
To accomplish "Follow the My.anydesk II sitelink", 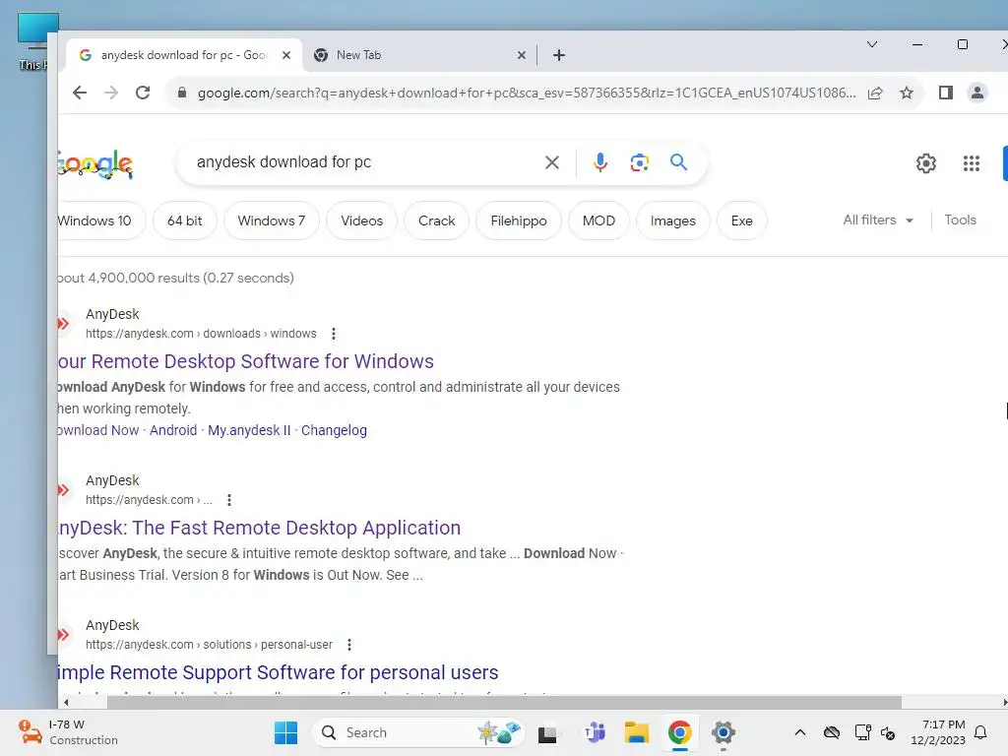I will tap(249, 430).
